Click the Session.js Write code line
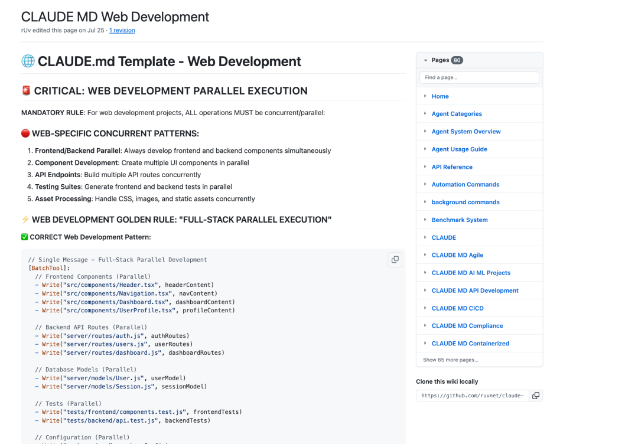Screen dimensions: 638x444 (x=121, y=387)
